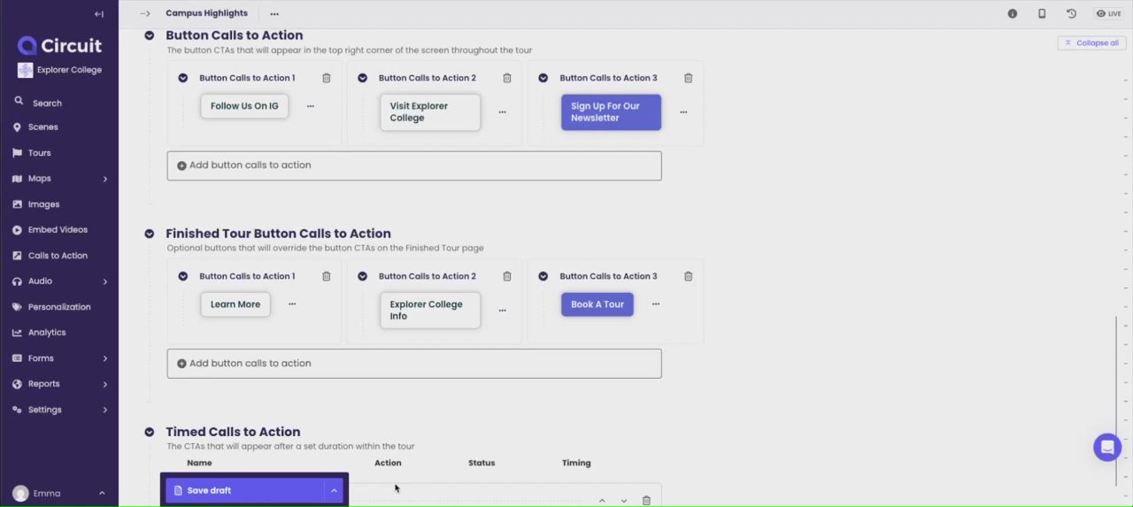This screenshot has width=1133, height=507.
Task: Open options for Visit Explorer College
Action: [502, 112]
